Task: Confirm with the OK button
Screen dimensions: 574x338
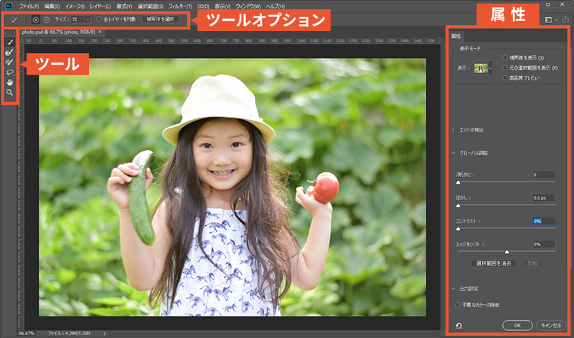Action: click(517, 325)
